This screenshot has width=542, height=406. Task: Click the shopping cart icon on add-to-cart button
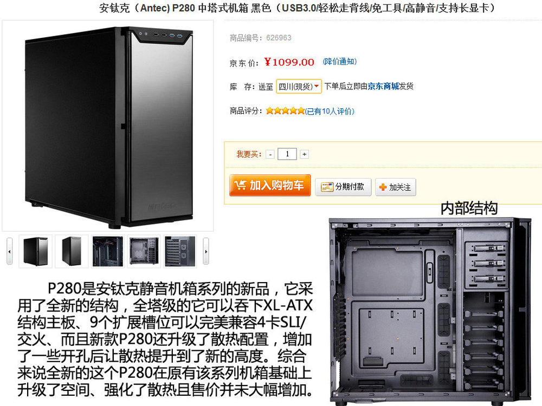pos(240,185)
